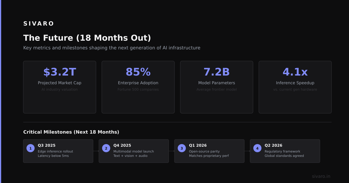Image resolution: width=349 pixels, height=183 pixels.
Task: Click the number 3 milestone circle
Action: tap(182, 148)
